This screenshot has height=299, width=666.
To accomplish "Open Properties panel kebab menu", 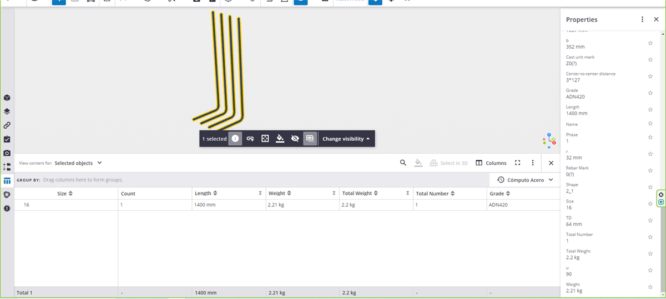I will pyautogui.click(x=642, y=19).
